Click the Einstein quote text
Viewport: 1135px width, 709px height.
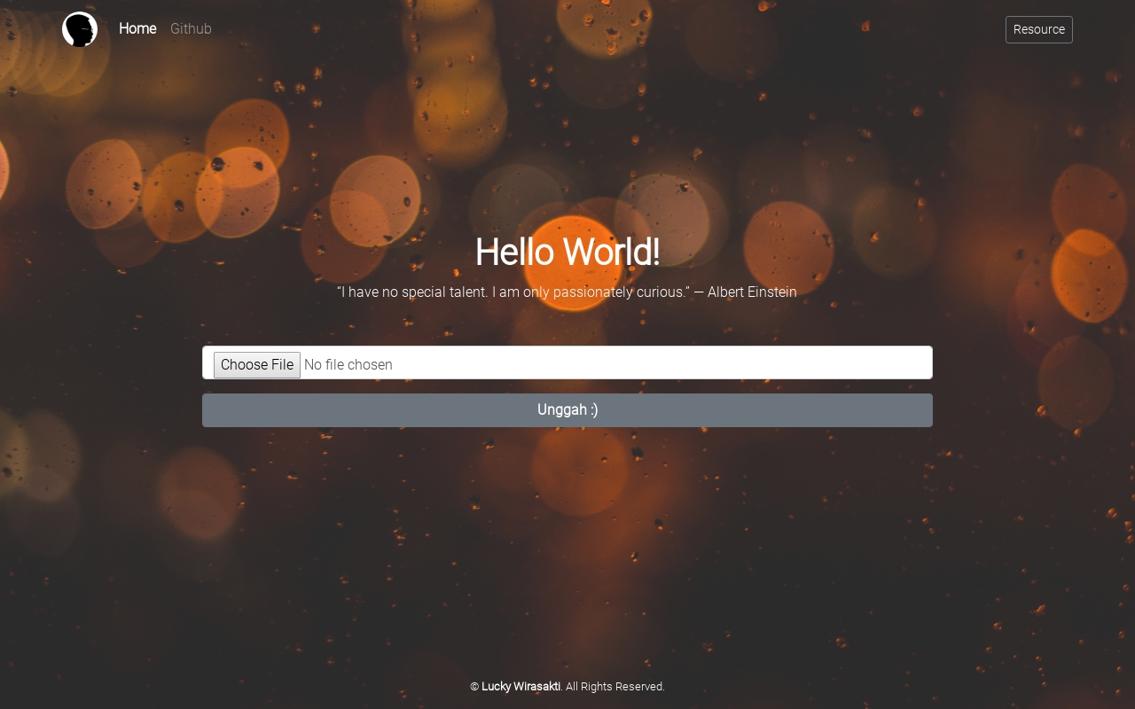click(x=567, y=292)
